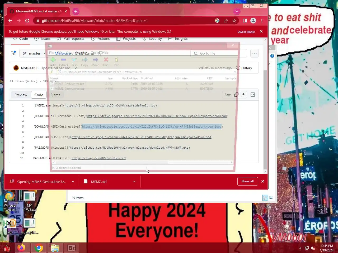Expand the GitHub file tree panel
The image size is (338, 253).
tap(13, 53)
